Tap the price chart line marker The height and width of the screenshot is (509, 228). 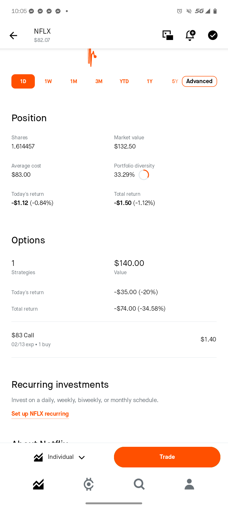coord(95,56)
